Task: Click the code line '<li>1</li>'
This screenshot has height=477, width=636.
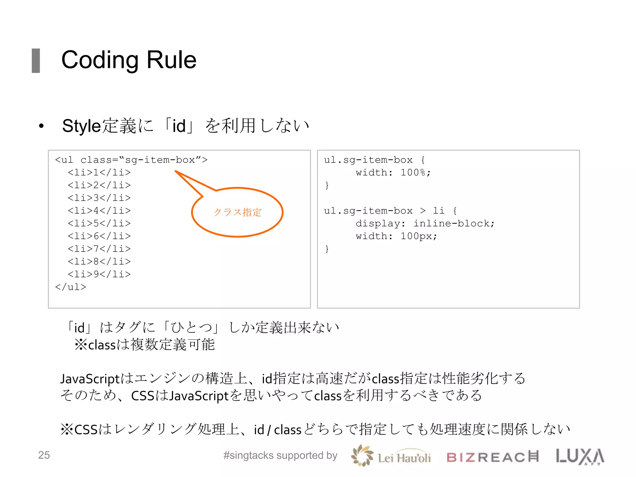Action: (99, 172)
